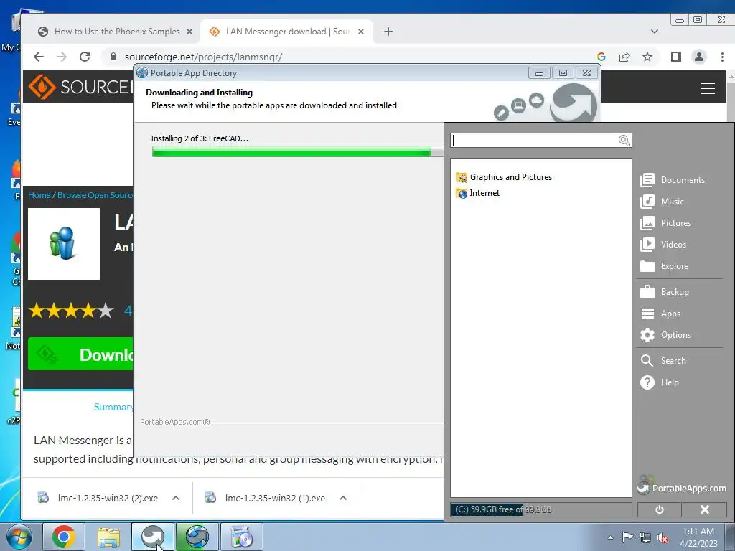Share this page icon in Chrome
Image resolution: width=735 pixels, height=551 pixels.
coord(624,57)
